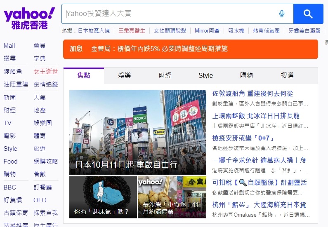Open red 女王逝世 sidebar link
Viewport: 328px width, 227px height.
coord(46,72)
